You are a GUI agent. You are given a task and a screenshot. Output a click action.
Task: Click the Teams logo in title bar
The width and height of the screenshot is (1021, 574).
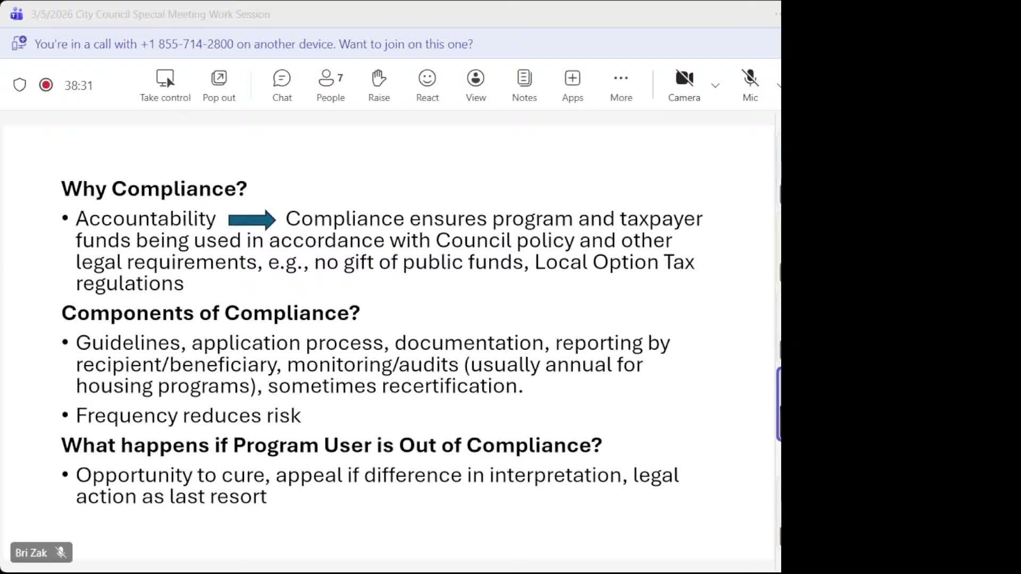pos(16,14)
